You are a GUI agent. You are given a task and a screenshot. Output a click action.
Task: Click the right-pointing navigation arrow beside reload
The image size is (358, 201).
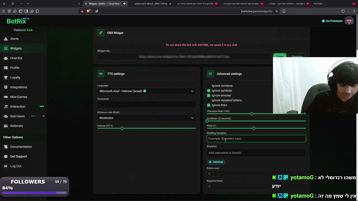click(354, 11)
